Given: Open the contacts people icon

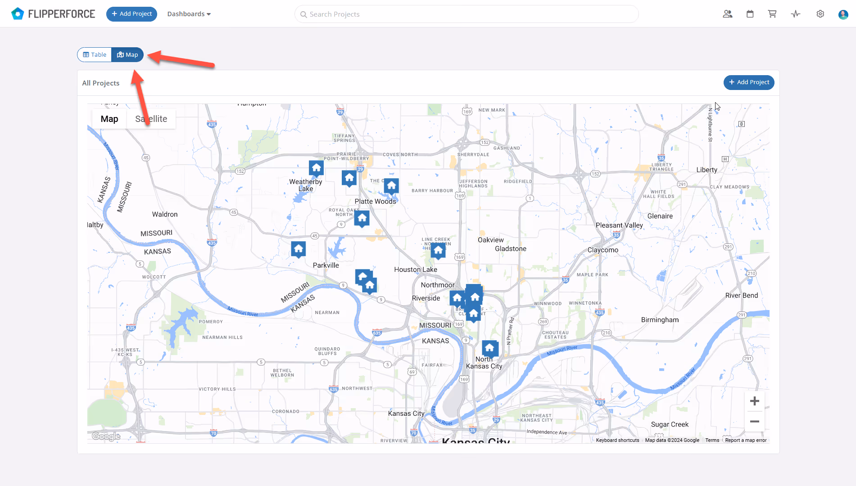Looking at the screenshot, I should pos(728,14).
